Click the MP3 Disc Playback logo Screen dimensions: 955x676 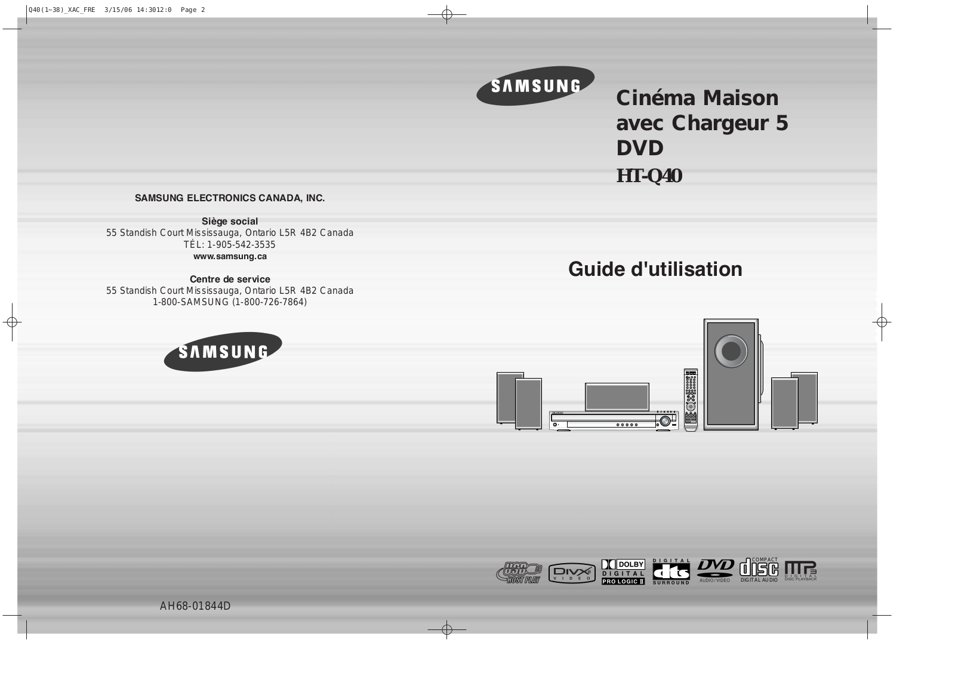coord(800,571)
